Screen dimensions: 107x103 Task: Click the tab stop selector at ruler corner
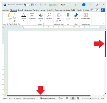click(3, 27)
